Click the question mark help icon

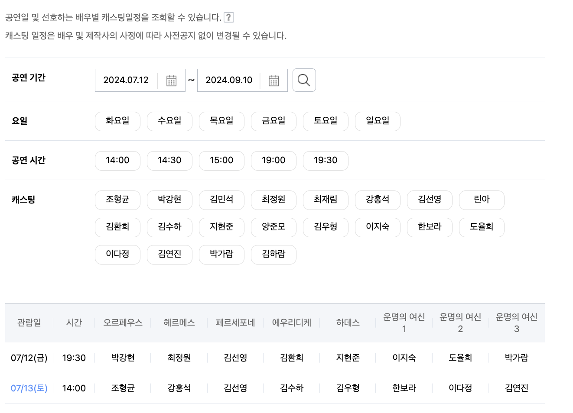pyautogui.click(x=229, y=17)
